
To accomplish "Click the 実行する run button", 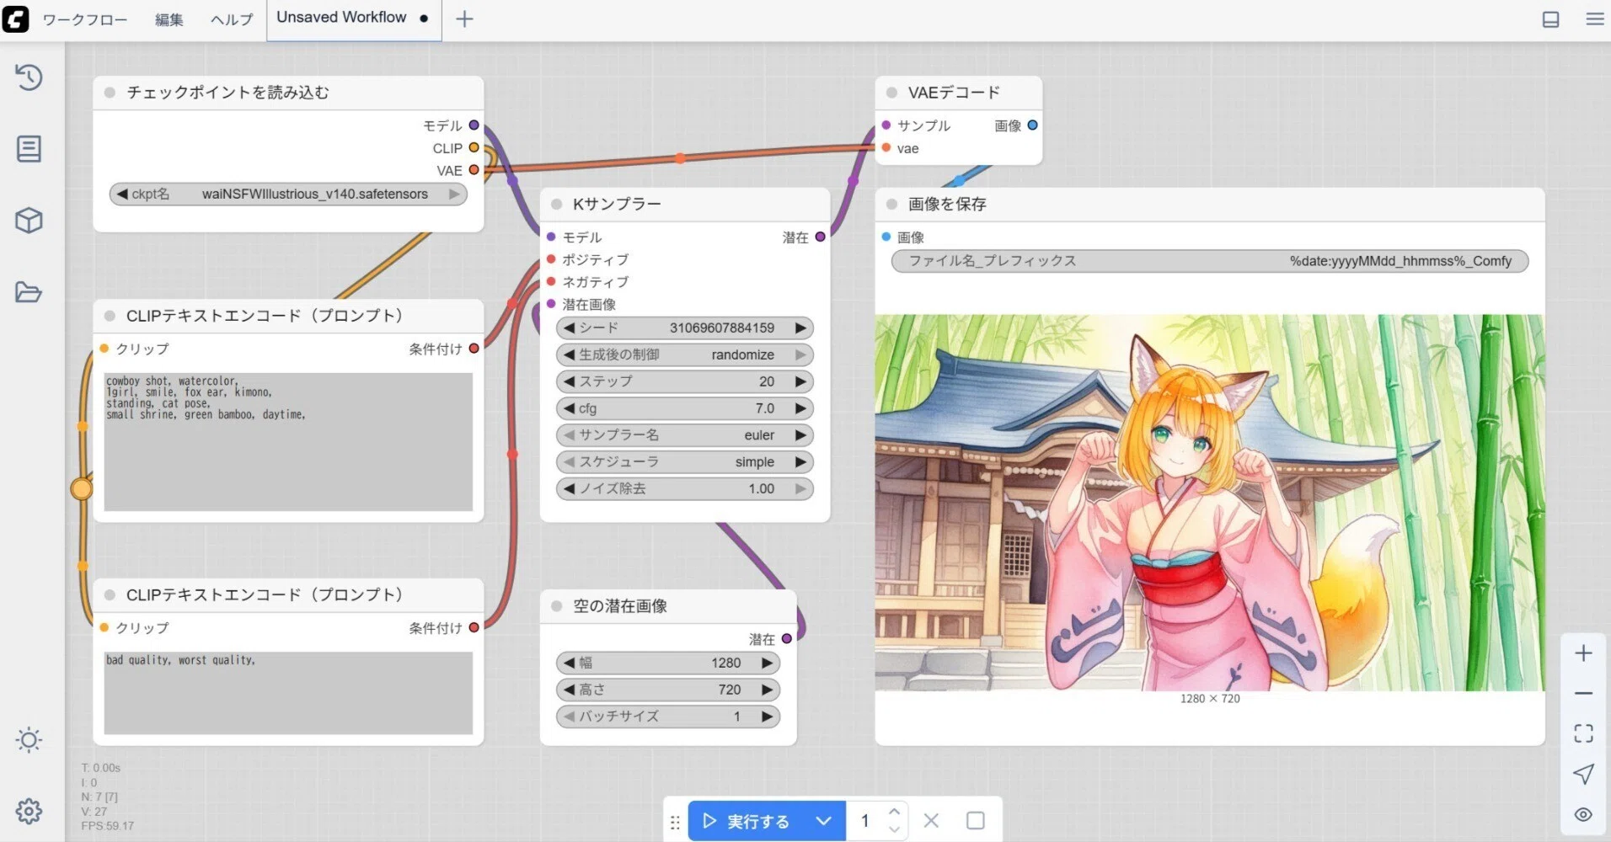I will (747, 820).
